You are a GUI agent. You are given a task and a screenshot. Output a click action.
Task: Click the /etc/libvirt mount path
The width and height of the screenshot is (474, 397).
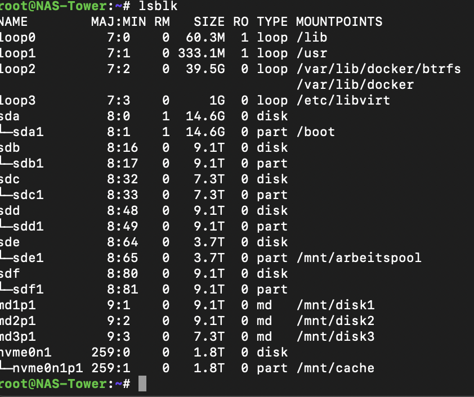pos(343,100)
